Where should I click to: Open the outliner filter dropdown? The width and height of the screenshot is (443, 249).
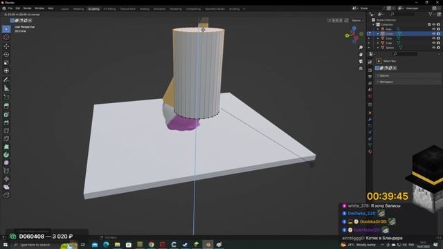tap(431, 14)
